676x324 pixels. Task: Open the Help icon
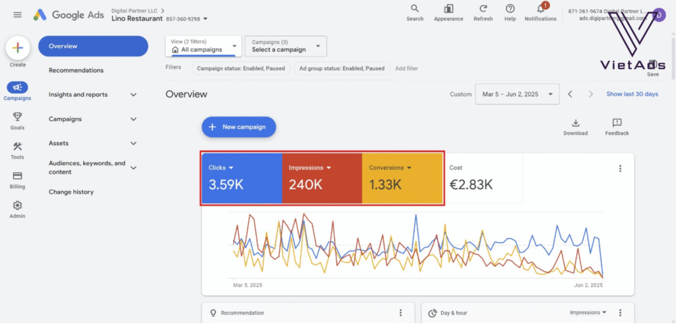pos(510,13)
